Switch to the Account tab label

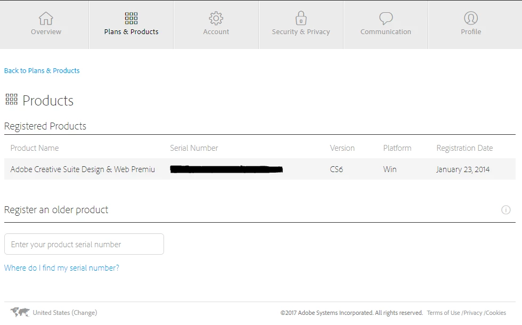tap(216, 31)
